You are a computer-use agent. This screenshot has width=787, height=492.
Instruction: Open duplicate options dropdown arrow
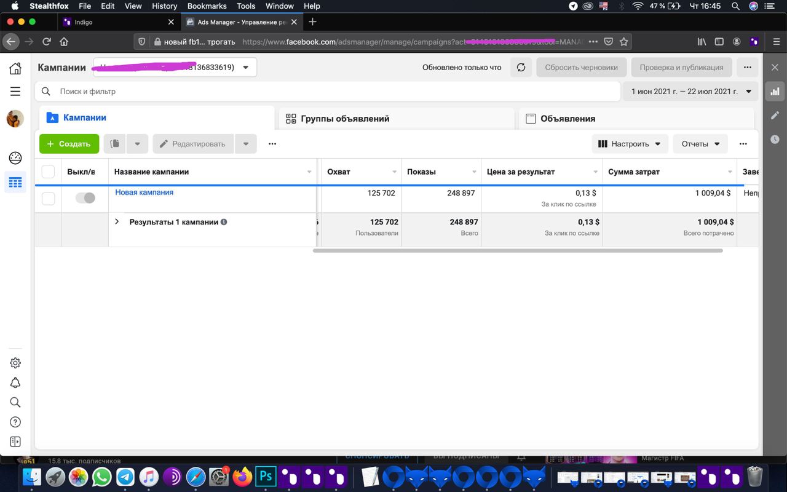click(137, 144)
